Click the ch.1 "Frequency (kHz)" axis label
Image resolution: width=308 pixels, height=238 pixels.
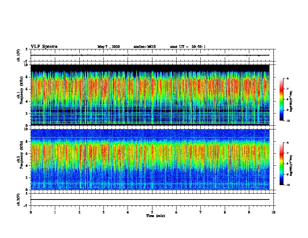pyautogui.click(x=21, y=90)
